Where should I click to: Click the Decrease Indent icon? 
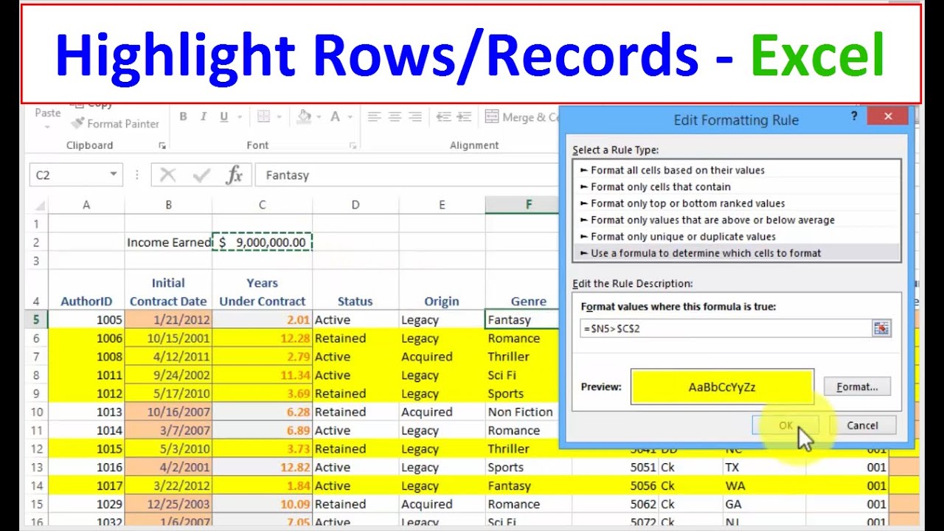click(443, 117)
